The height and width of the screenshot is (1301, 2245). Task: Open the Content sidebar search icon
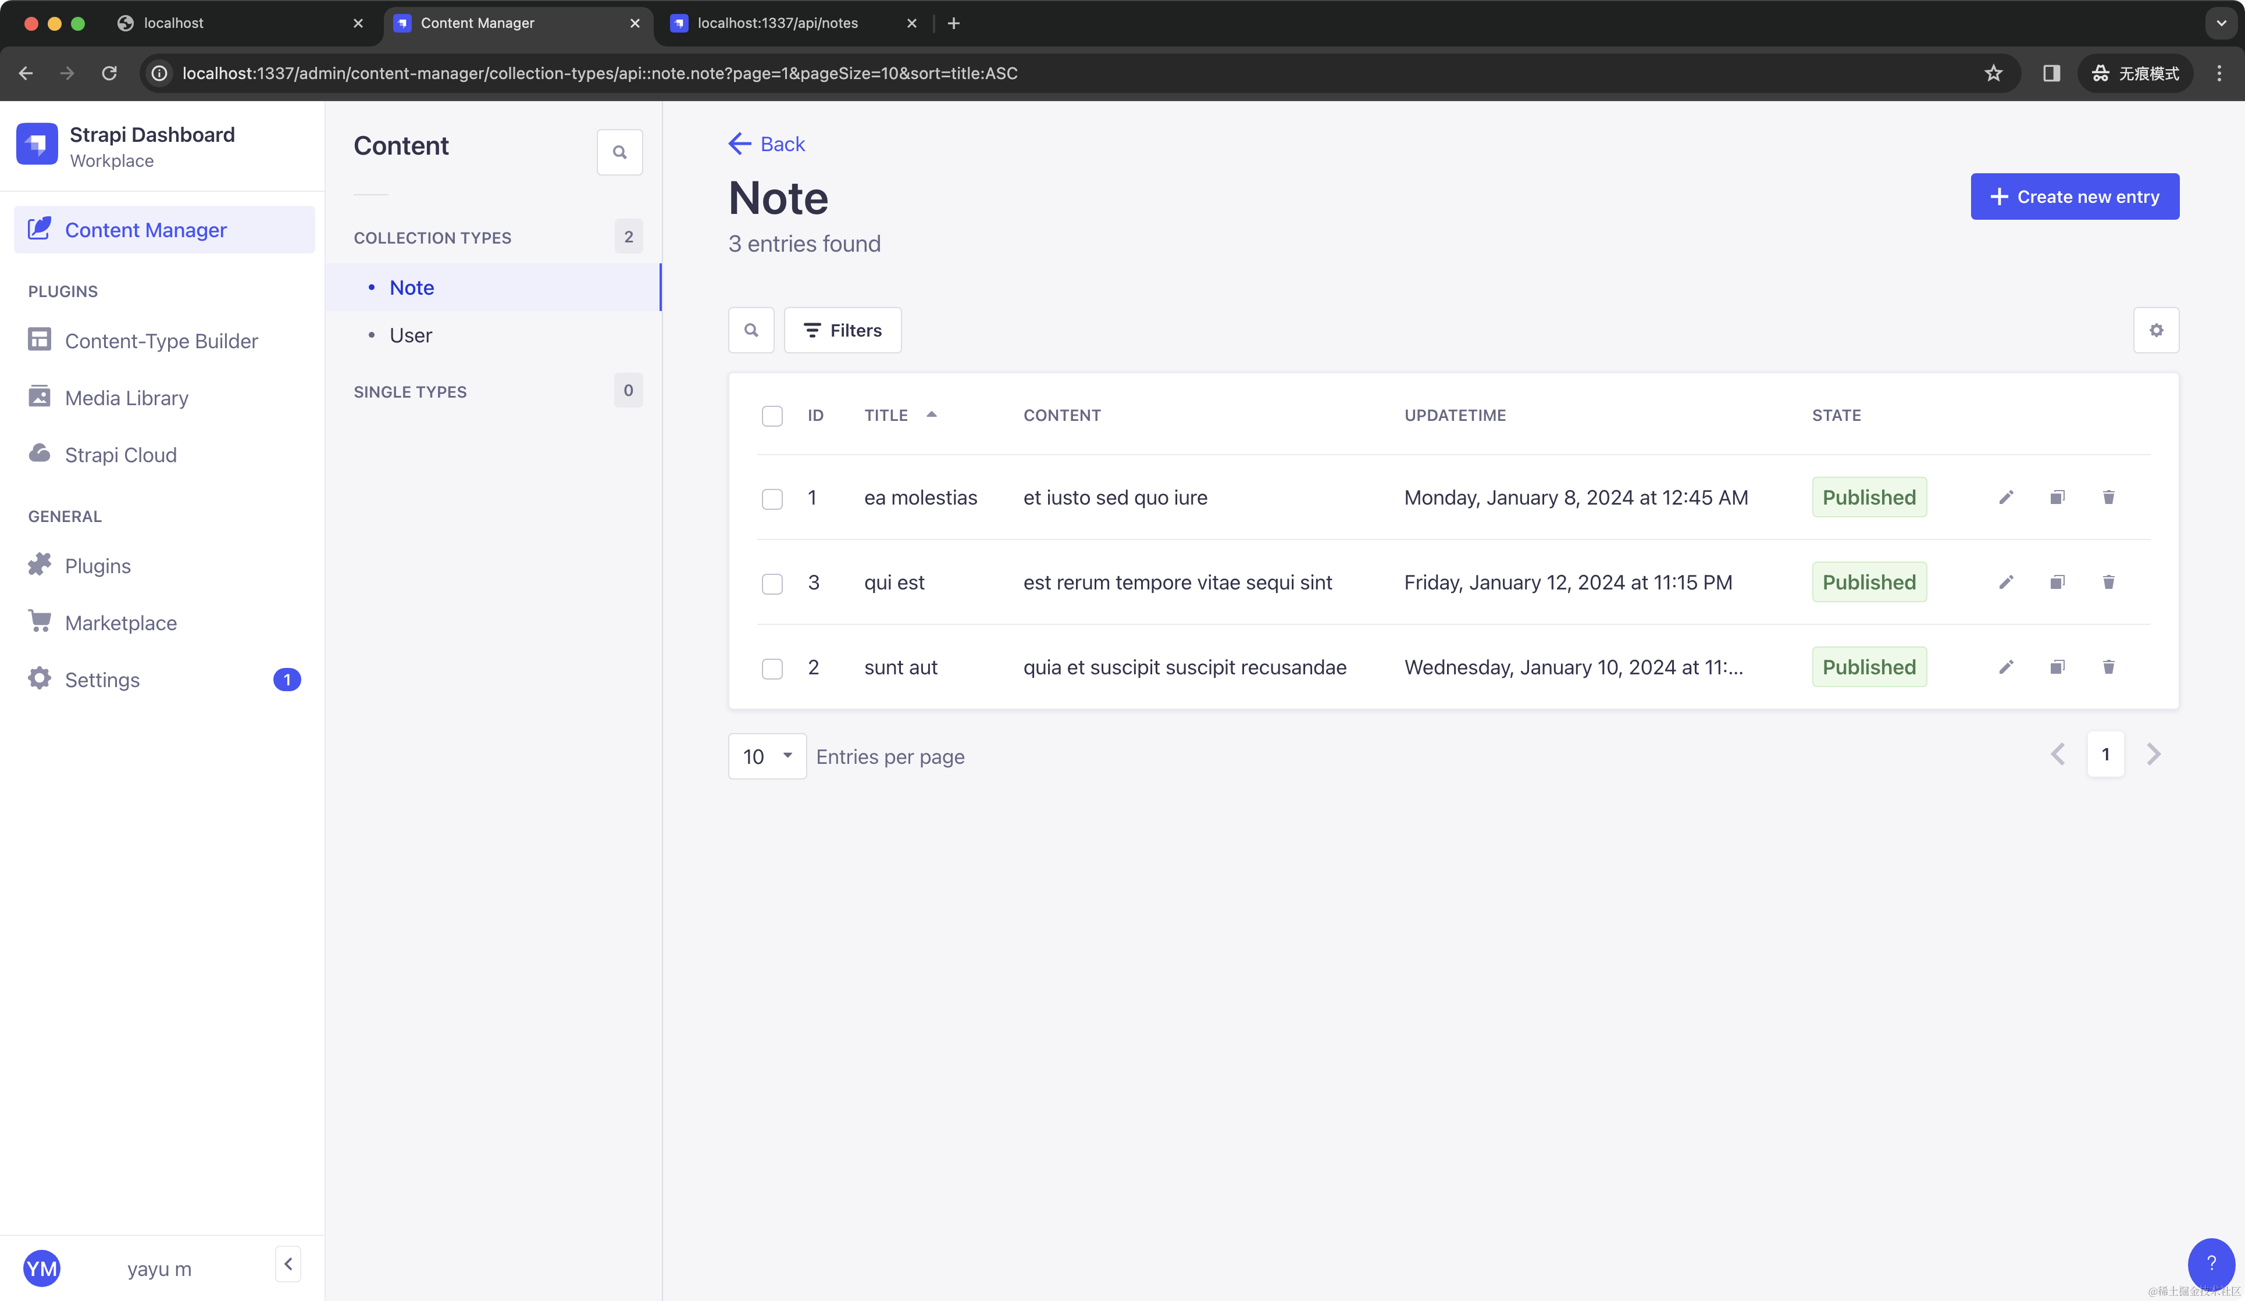click(x=619, y=152)
